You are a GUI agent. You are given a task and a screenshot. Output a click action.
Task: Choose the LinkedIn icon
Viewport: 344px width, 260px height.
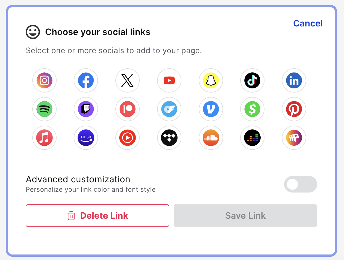pos(294,80)
